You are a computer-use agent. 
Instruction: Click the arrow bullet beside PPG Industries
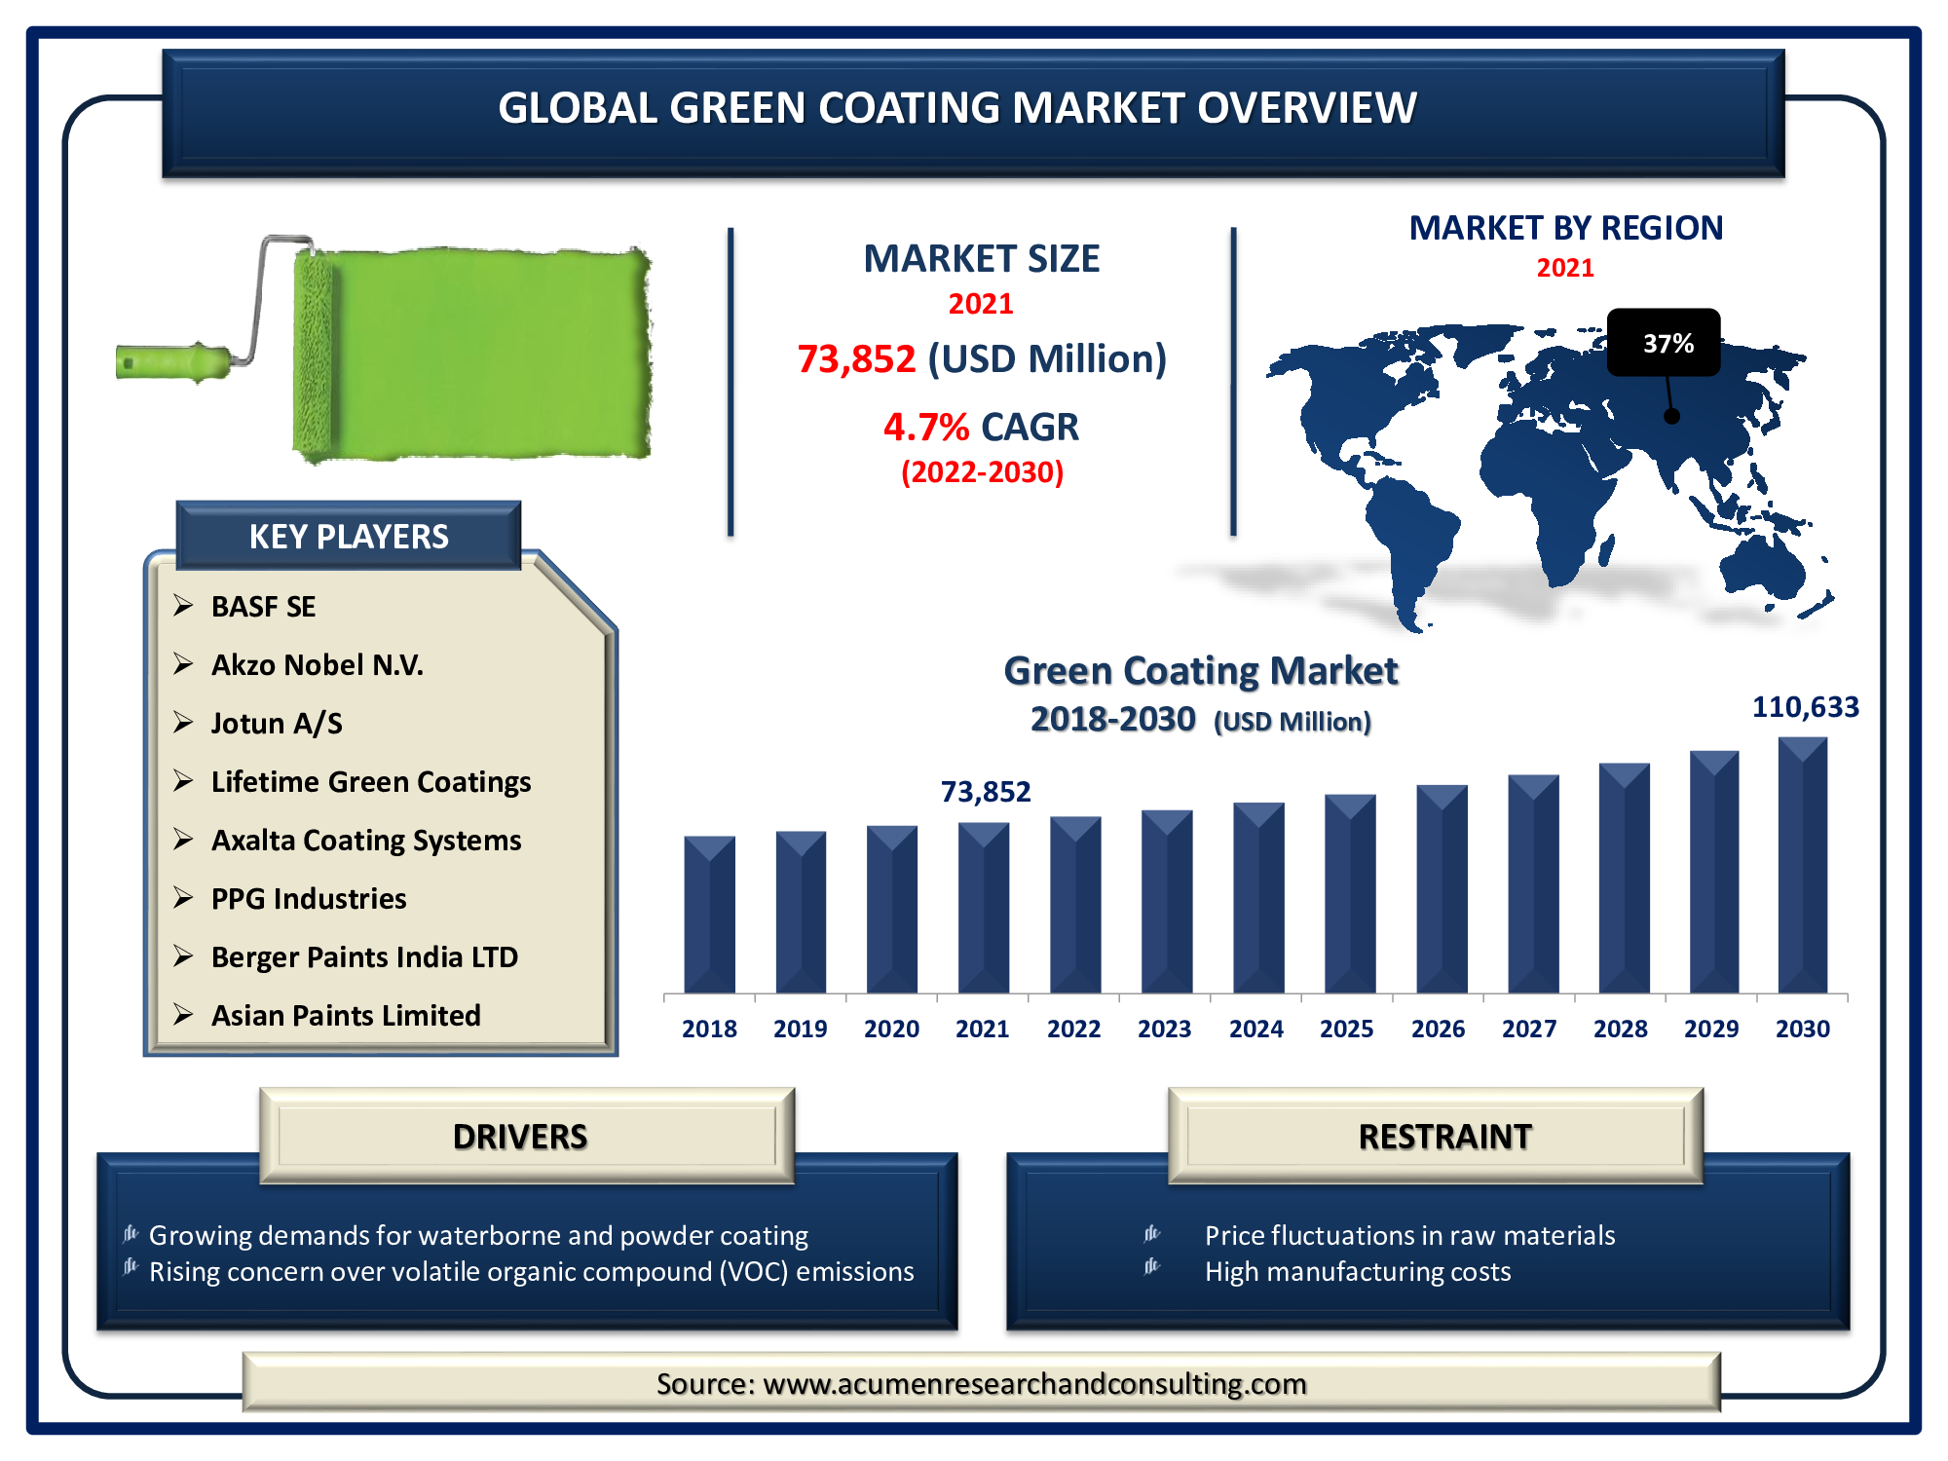[183, 898]
